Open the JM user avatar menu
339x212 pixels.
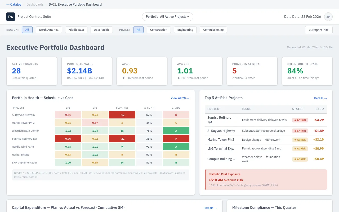coord(328,17)
